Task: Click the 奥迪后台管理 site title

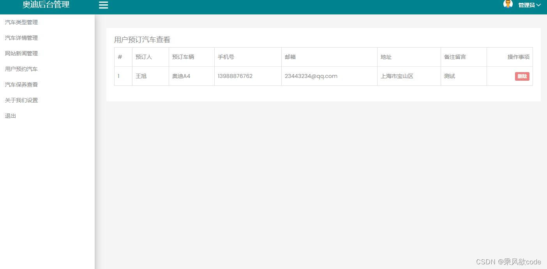Action: pos(46,5)
